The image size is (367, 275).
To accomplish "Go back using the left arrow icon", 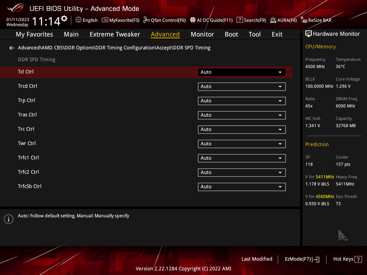I will tap(12, 48).
